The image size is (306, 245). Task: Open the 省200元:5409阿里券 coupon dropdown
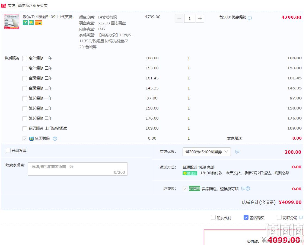[x=206, y=152]
